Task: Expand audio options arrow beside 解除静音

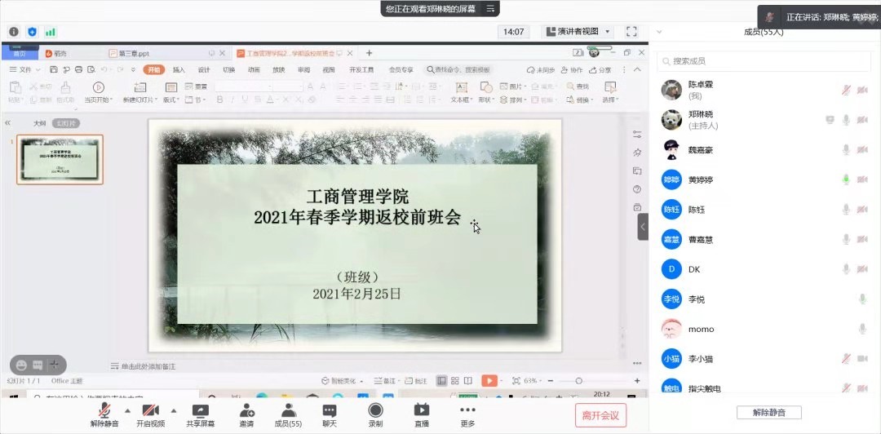Action: click(127, 410)
